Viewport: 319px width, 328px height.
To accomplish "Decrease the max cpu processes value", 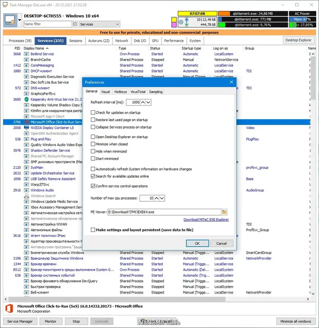I will click(162, 198).
